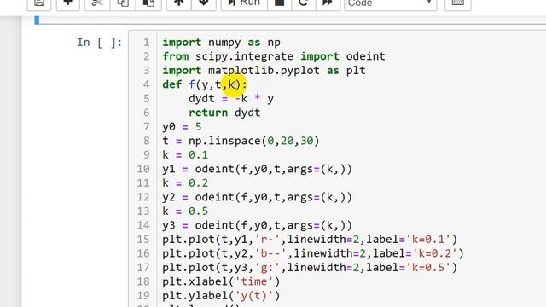Restart kernel and run all cells icon

point(328,3)
